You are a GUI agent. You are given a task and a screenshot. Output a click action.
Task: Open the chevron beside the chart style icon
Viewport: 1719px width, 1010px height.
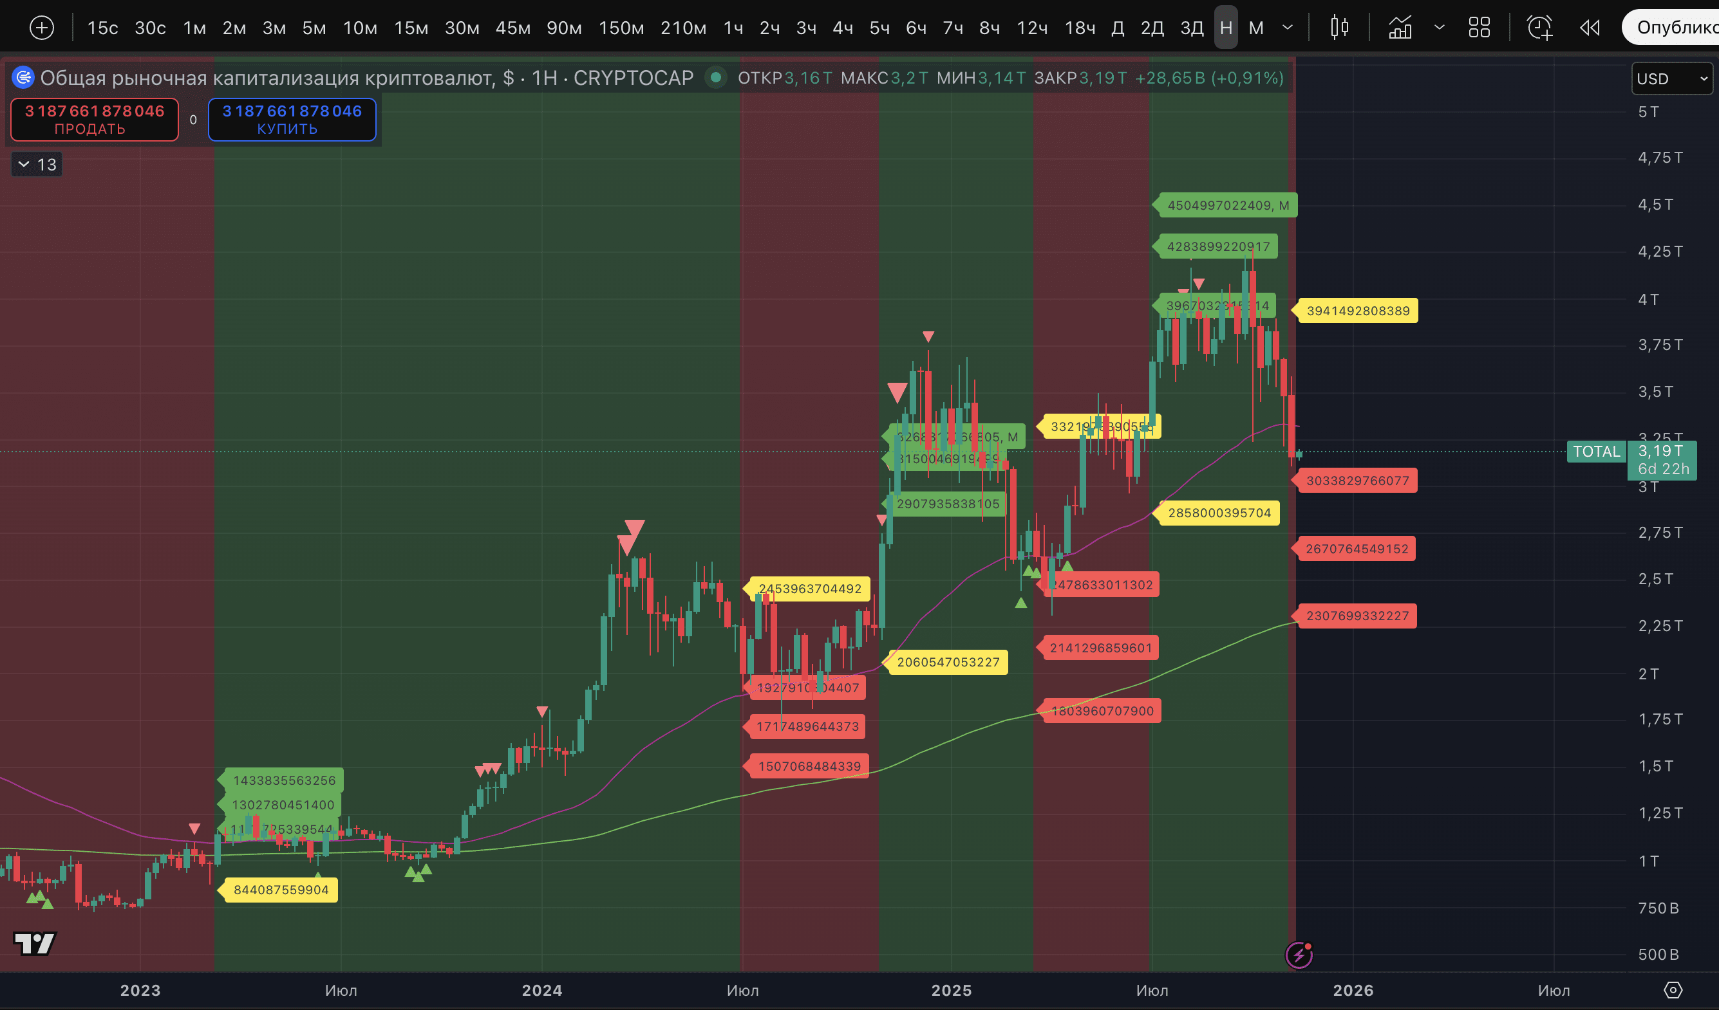1440,27
